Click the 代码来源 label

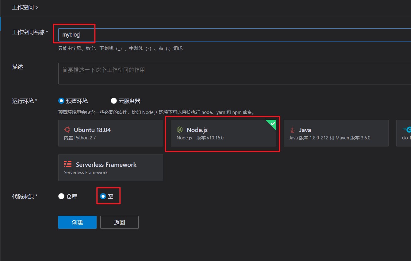pyautogui.click(x=25, y=196)
